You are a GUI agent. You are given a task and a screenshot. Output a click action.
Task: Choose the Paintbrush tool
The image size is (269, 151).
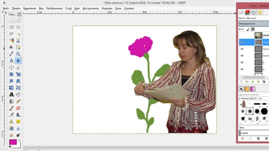click(x=12, y=108)
